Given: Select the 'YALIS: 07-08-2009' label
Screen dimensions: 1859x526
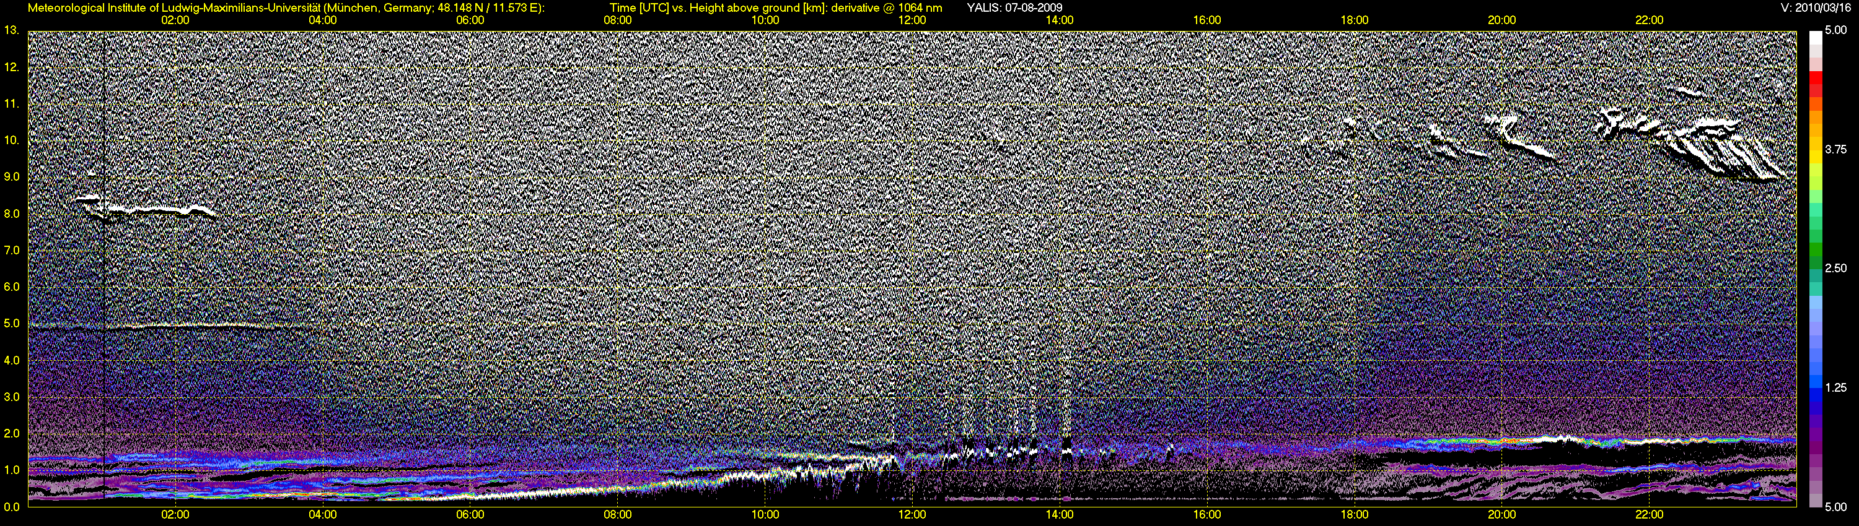Looking at the screenshot, I should (x=1014, y=7).
